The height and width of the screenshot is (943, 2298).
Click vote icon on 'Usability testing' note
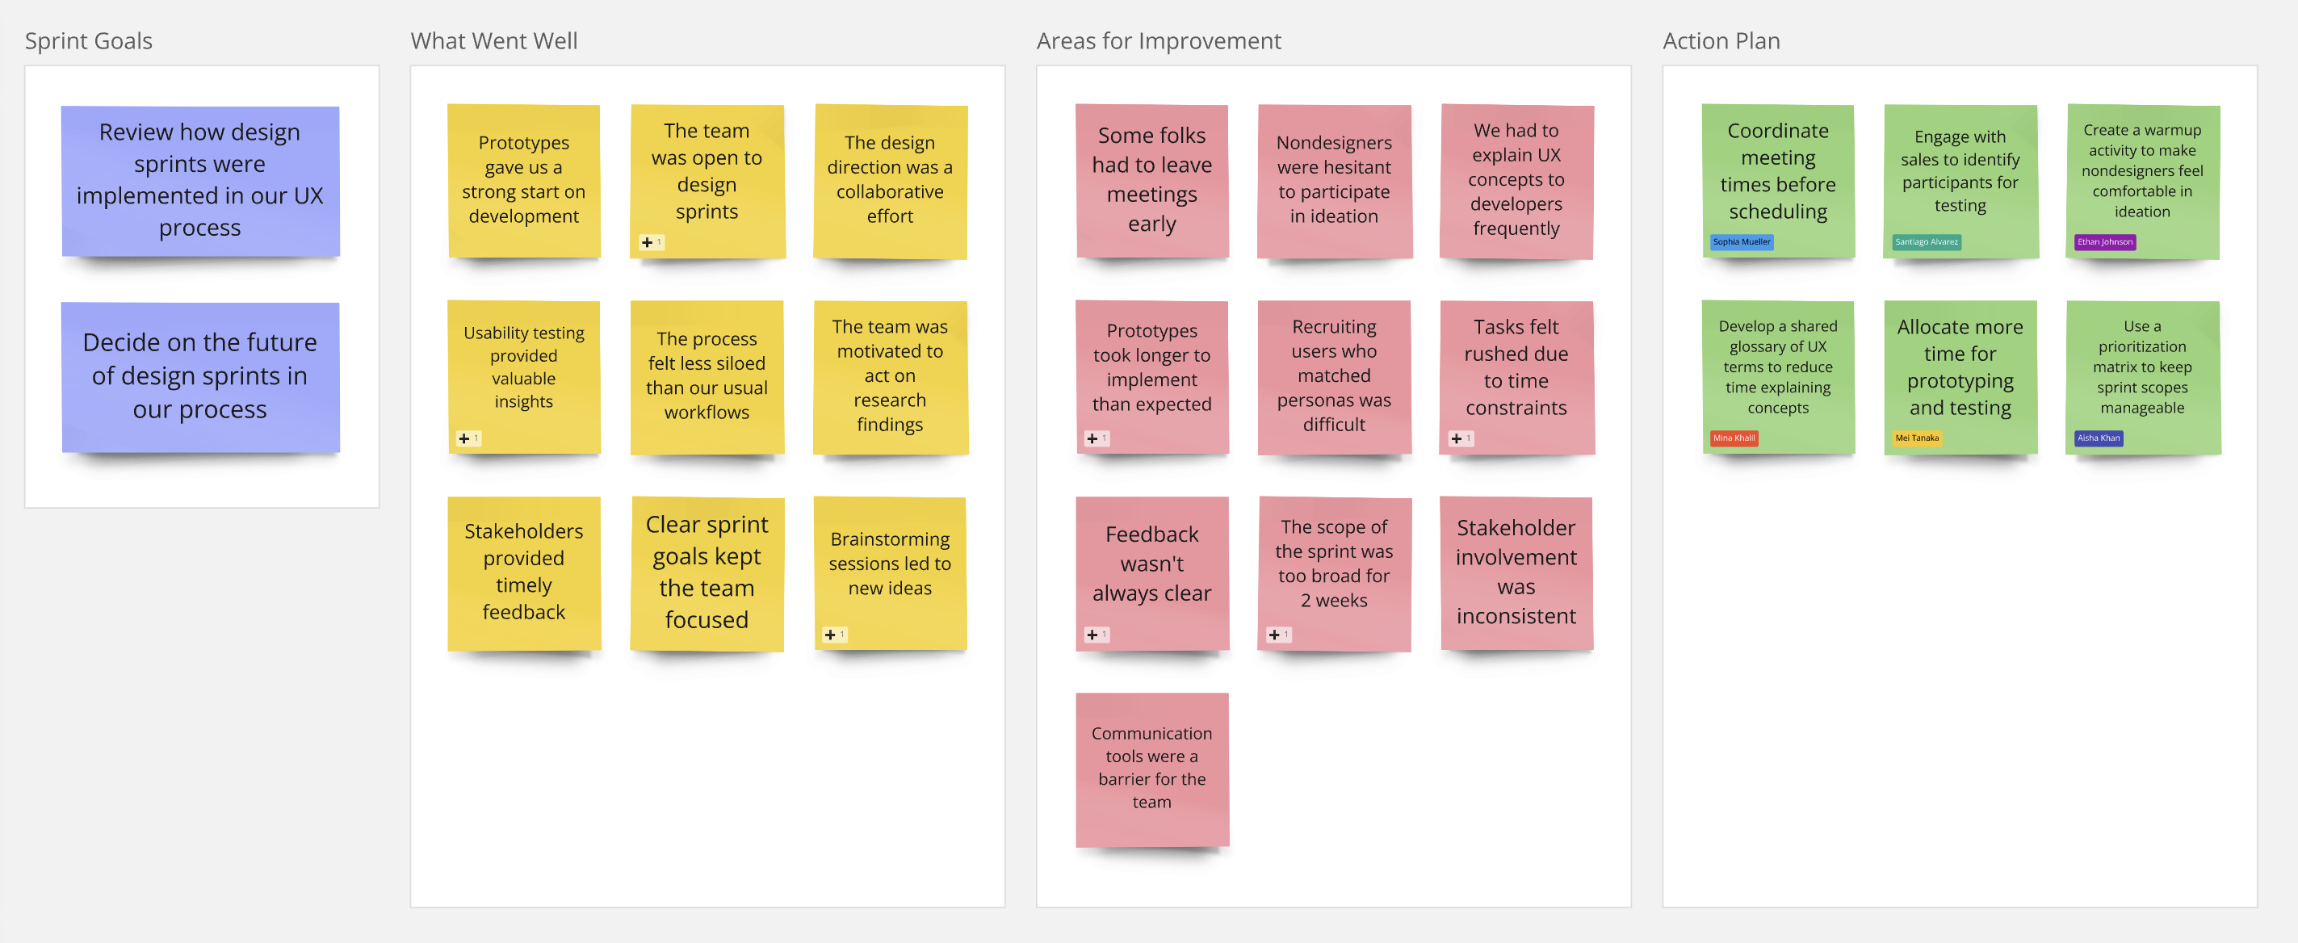pos(468,439)
